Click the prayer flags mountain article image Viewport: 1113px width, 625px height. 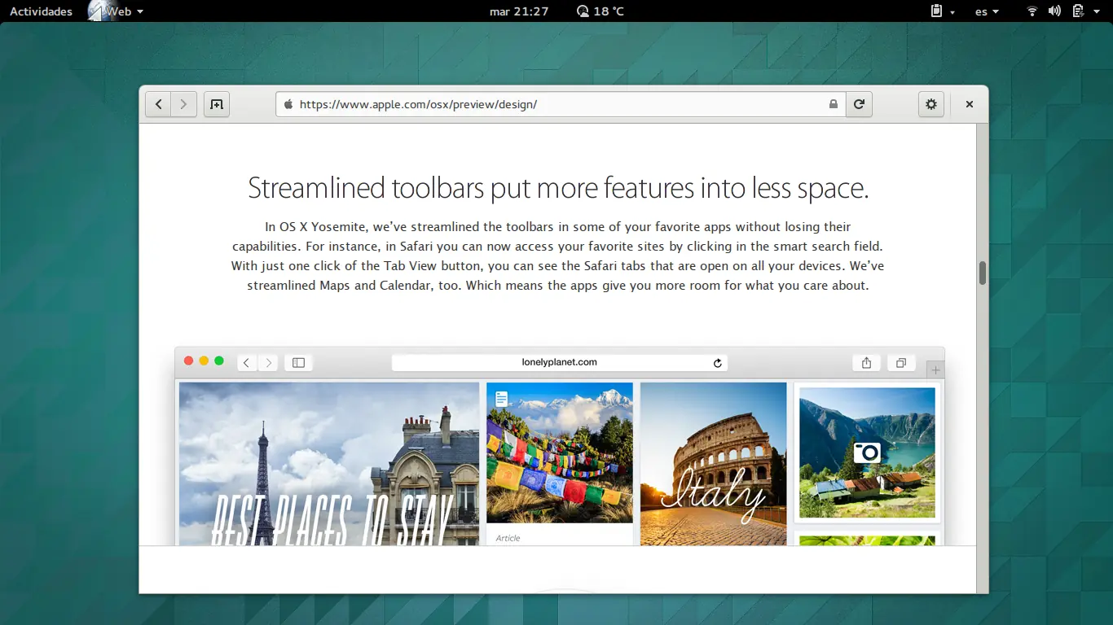[x=560, y=452]
